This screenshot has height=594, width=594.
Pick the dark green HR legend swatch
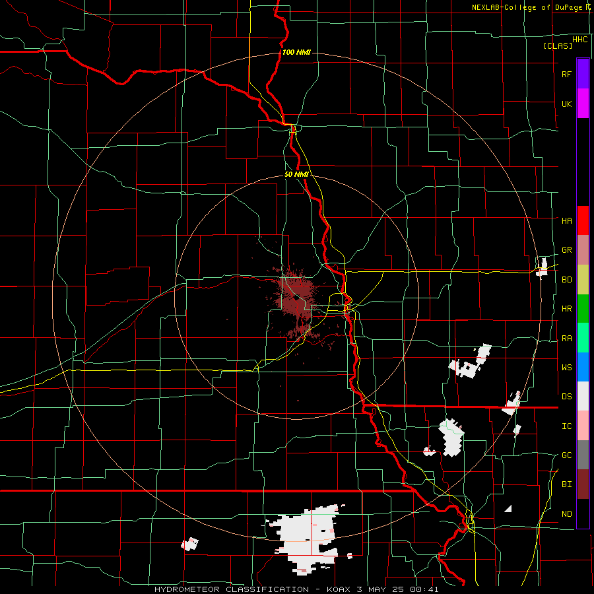pyautogui.click(x=583, y=309)
